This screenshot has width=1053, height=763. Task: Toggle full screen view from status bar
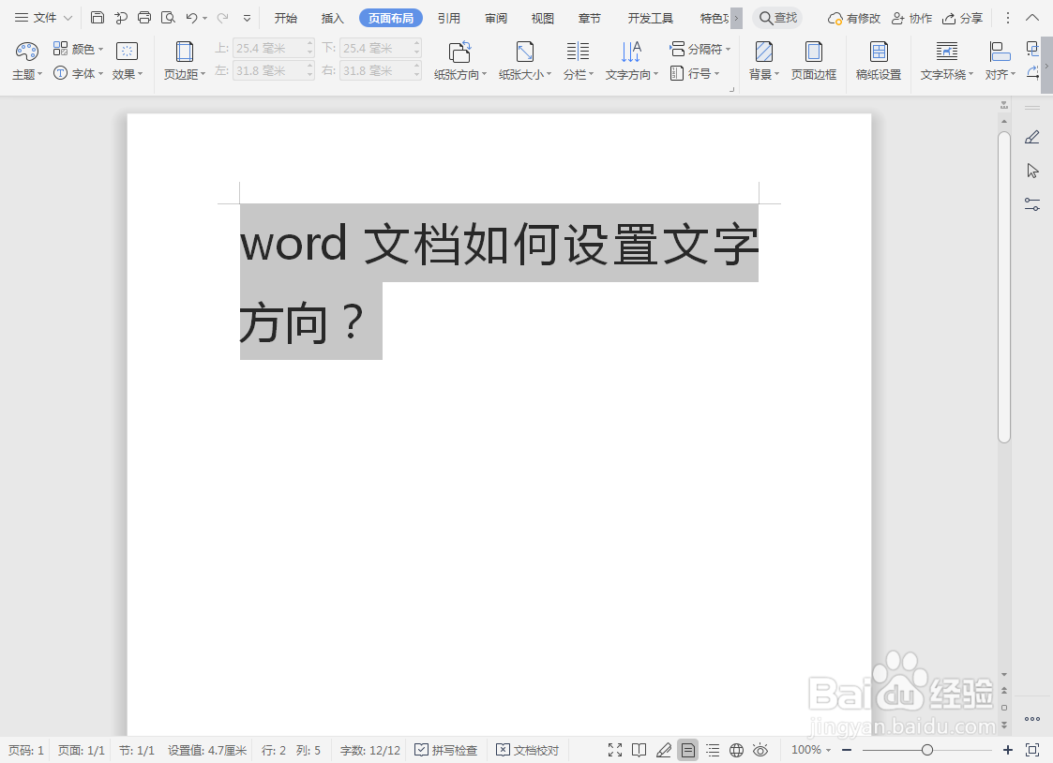615,749
